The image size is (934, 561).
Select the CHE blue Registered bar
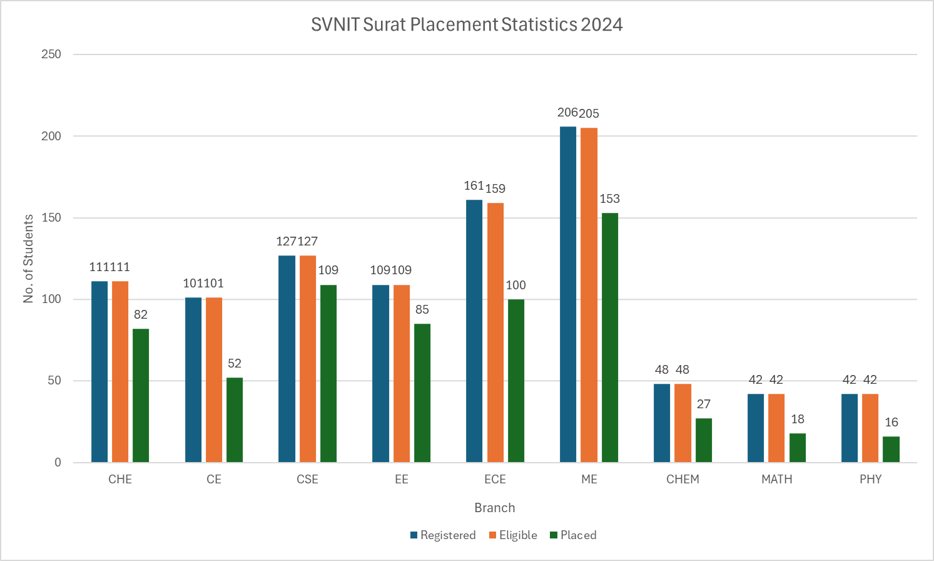click(99, 372)
